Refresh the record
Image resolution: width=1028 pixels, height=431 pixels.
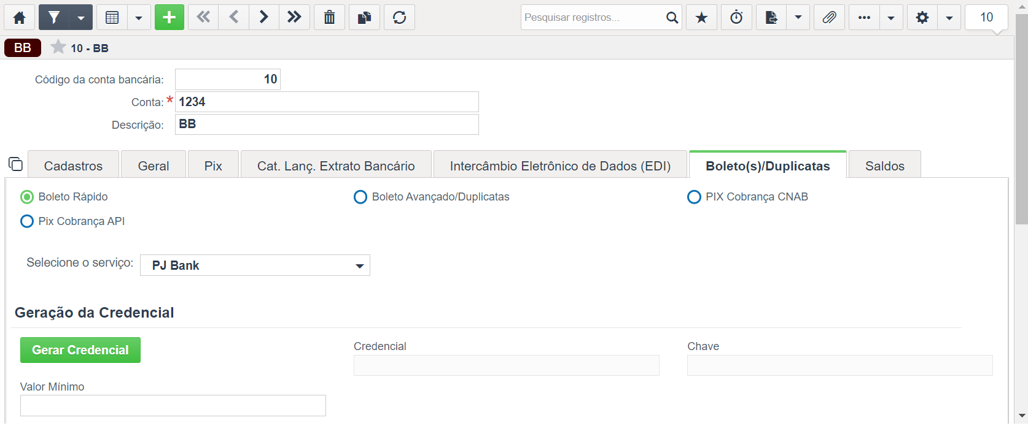[x=400, y=17]
